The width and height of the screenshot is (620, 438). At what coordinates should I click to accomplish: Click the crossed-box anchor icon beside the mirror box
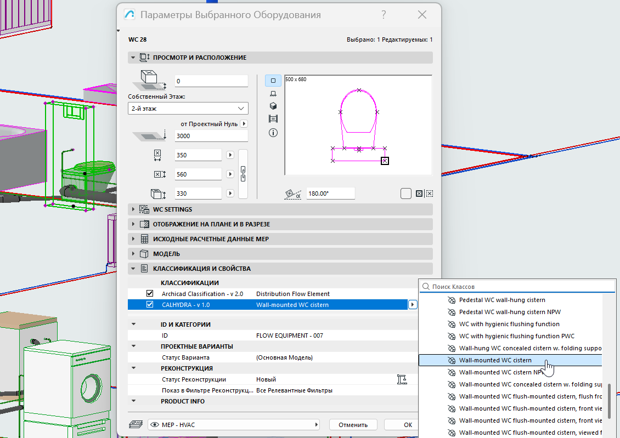[x=419, y=194]
